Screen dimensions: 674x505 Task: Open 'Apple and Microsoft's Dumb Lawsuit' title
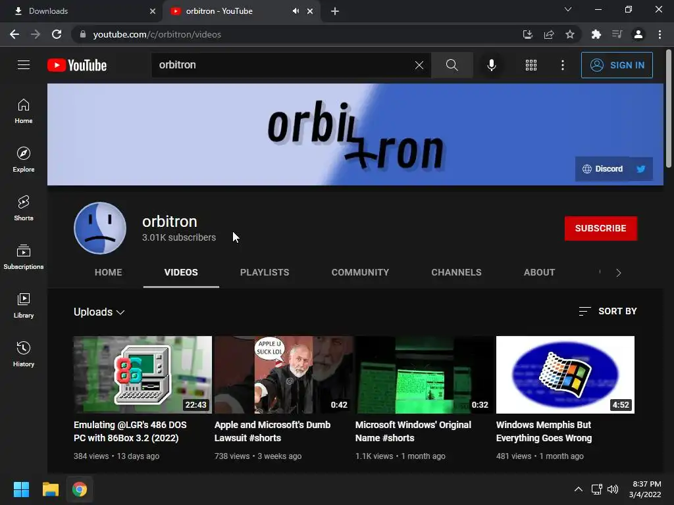pos(272,431)
